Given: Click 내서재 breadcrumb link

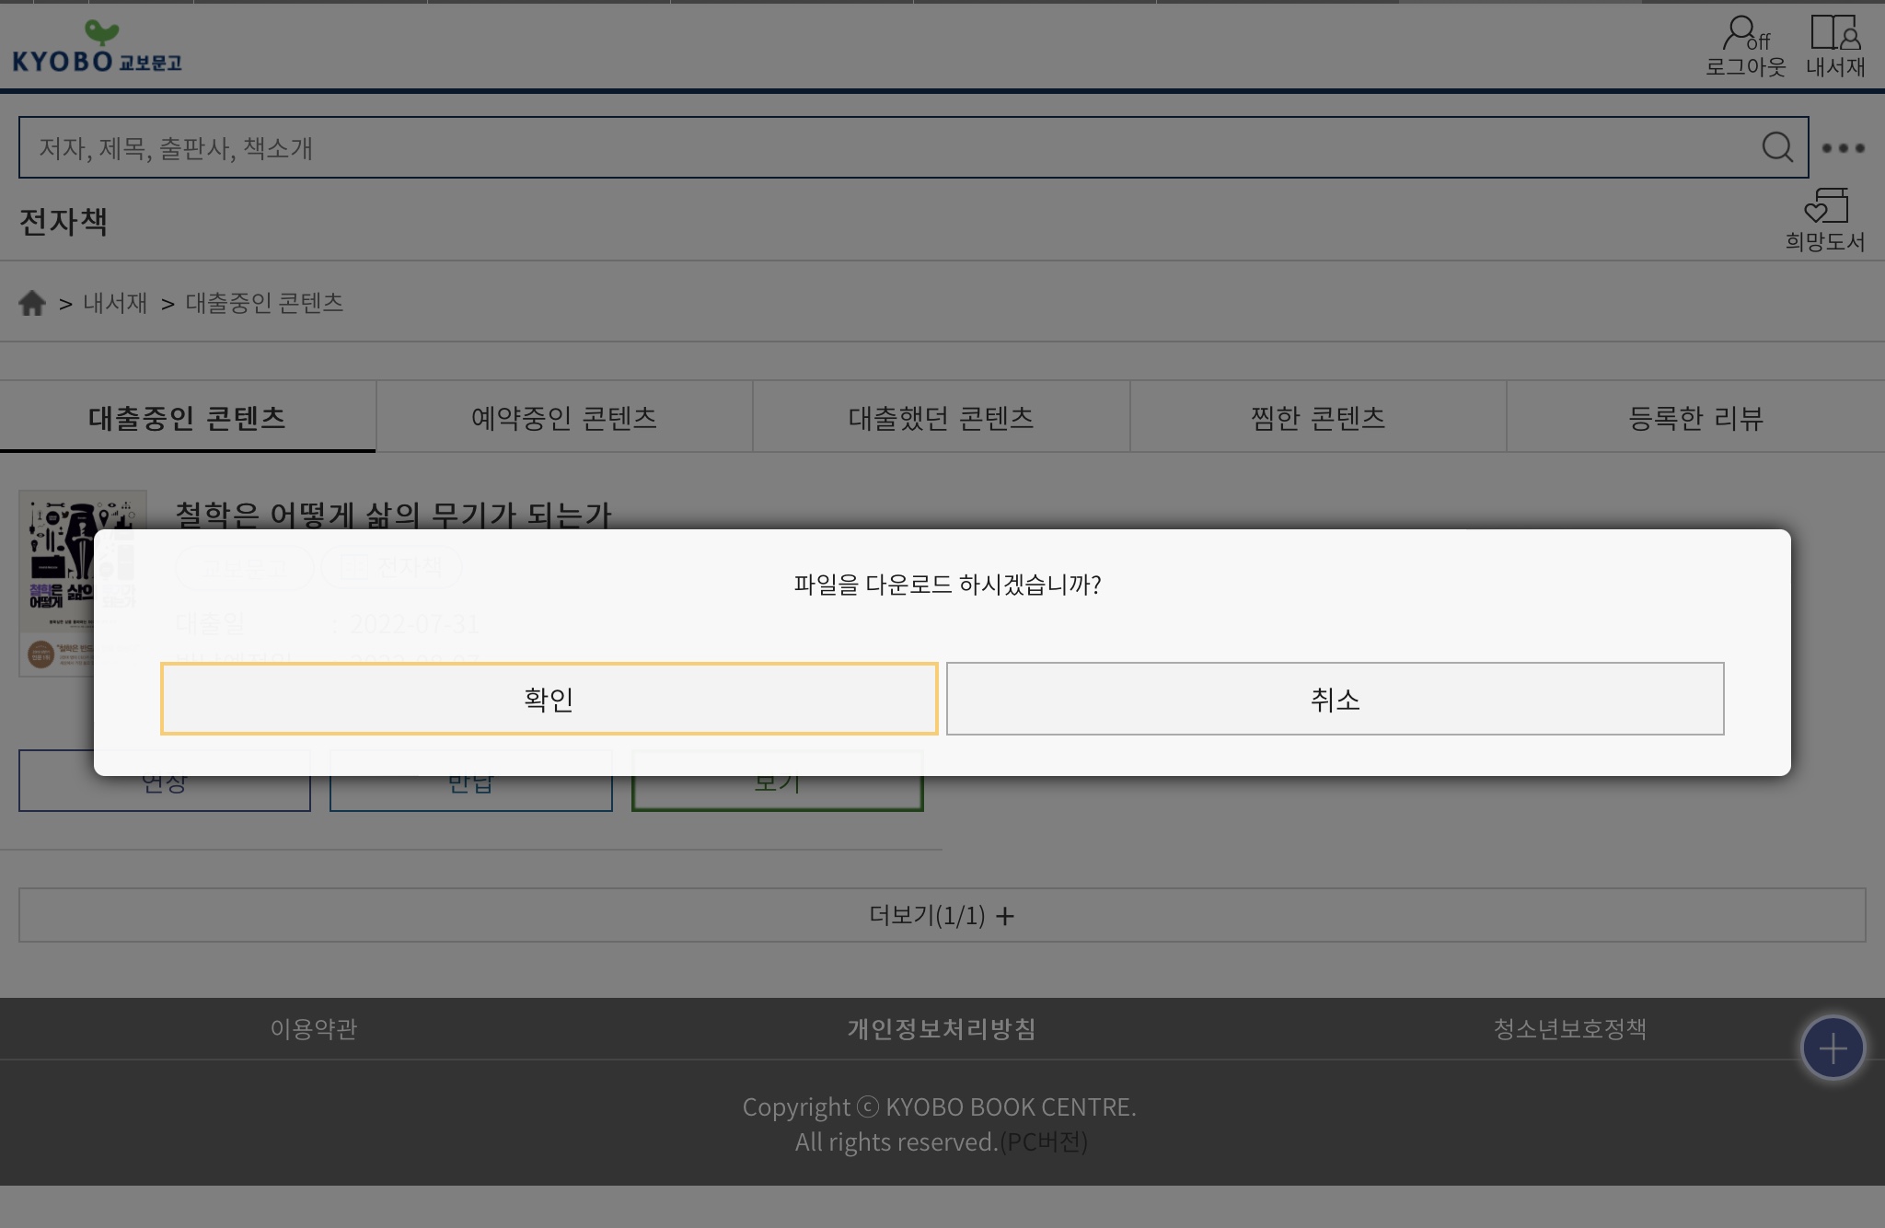Looking at the screenshot, I should 115,303.
